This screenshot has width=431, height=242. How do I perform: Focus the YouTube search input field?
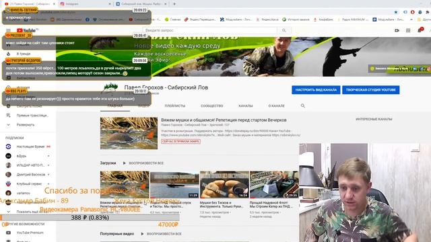[210, 30]
